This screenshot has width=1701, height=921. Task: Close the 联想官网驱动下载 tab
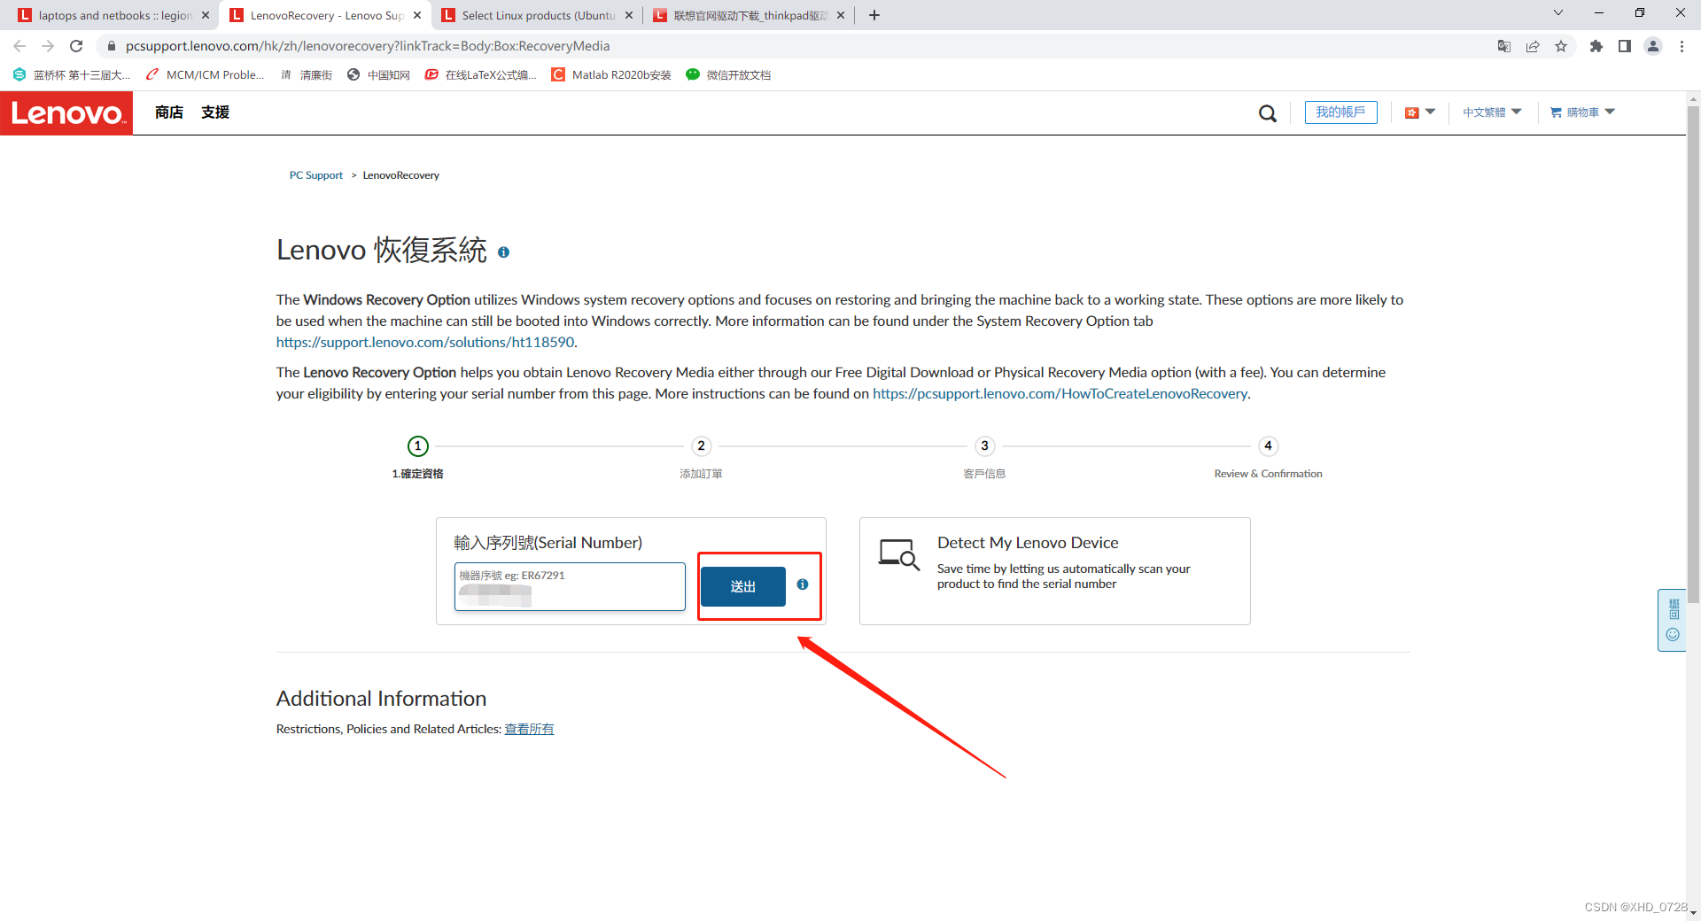pyautogui.click(x=841, y=15)
